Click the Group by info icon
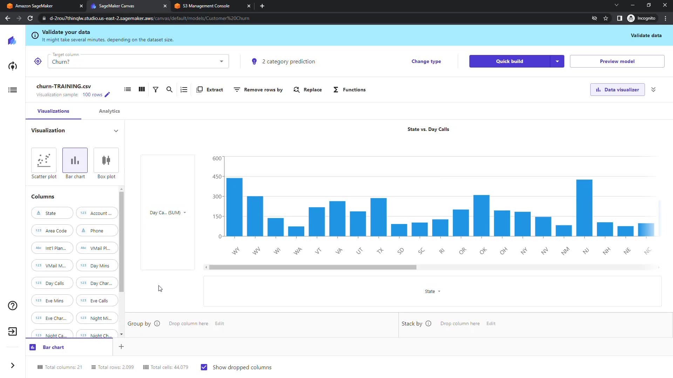 pyautogui.click(x=157, y=323)
